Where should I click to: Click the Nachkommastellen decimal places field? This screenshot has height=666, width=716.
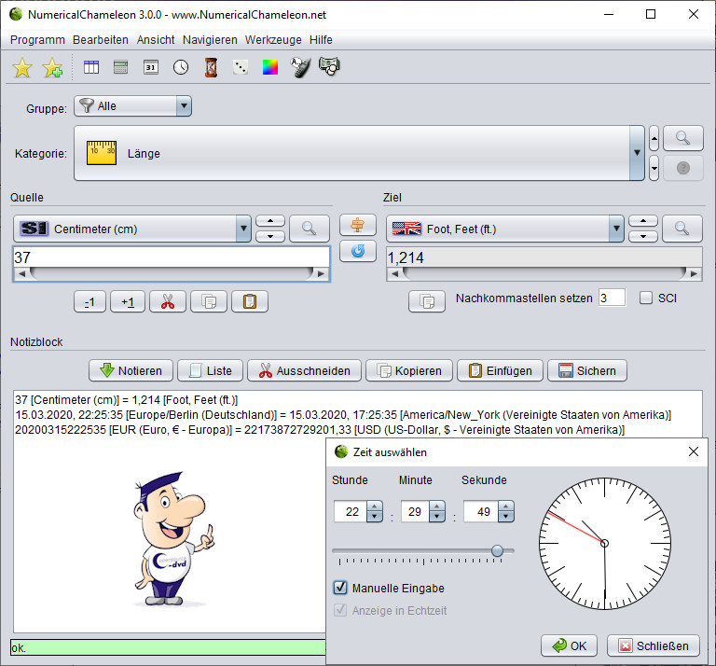coord(612,298)
